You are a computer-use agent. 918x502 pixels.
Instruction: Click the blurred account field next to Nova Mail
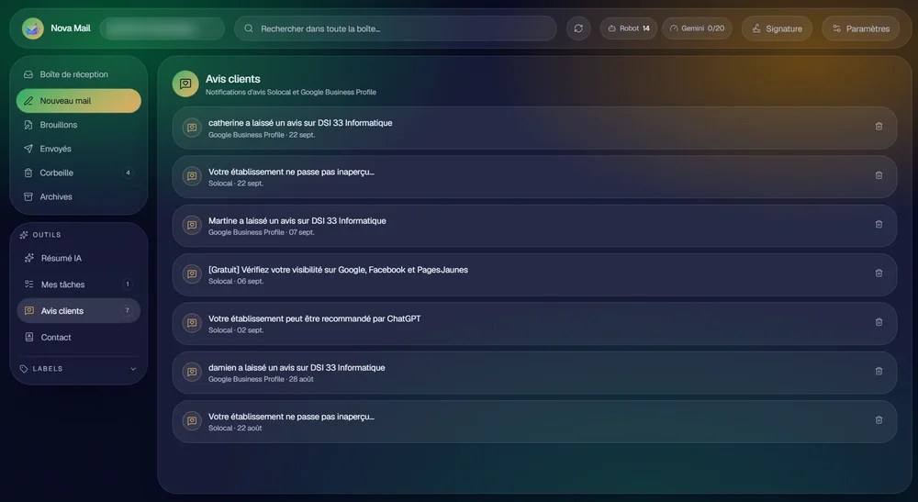(x=162, y=28)
